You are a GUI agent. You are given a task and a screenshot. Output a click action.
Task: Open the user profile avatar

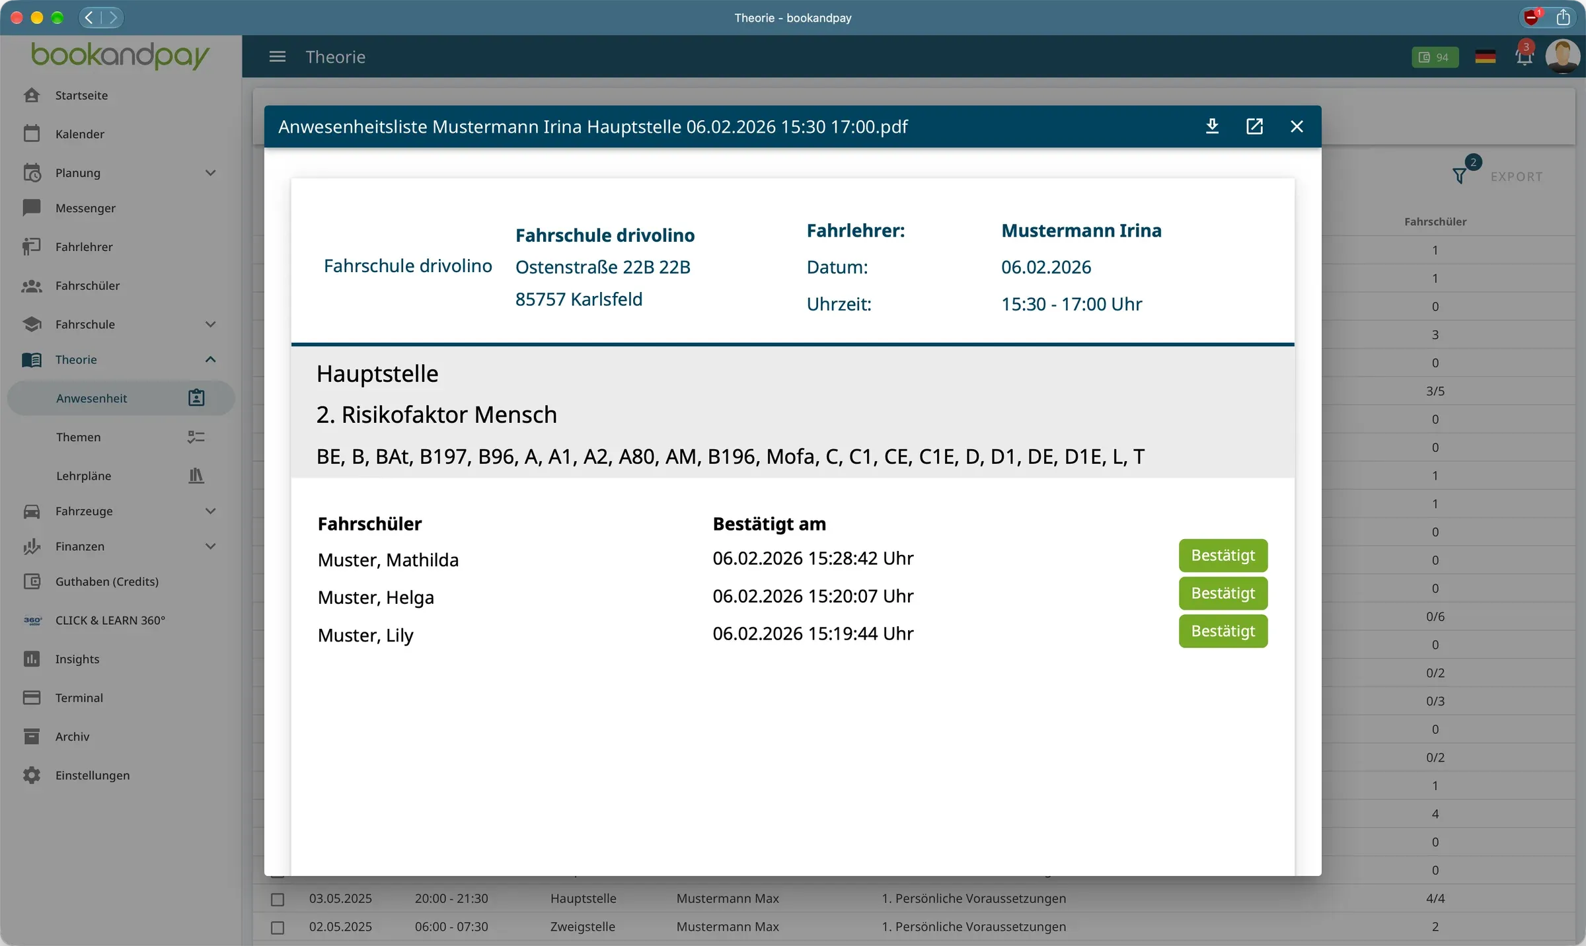(1562, 56)
